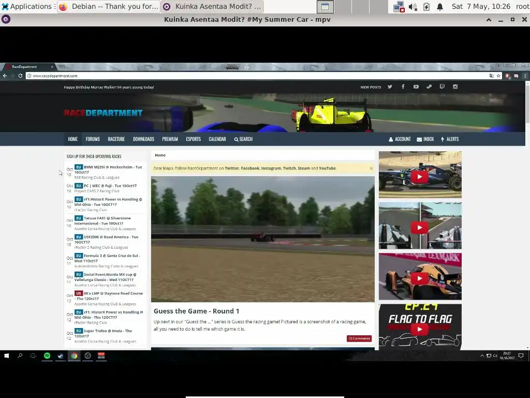
Task: Open NEW POSTS link
Action: pyautogui.click(x=371, y=87)
